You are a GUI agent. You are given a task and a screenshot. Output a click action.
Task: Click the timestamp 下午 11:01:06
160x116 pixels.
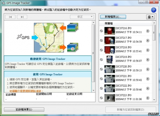[x=134, y=99]
